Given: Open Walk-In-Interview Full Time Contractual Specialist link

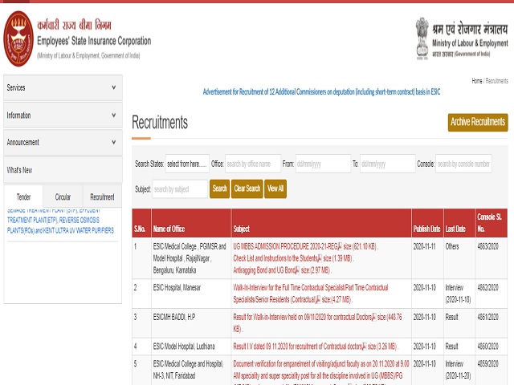Looking at the screenshot, I should click(311, 294).
